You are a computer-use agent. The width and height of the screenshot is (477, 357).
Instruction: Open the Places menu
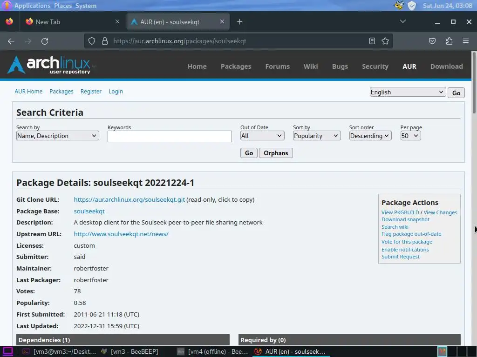pos(63,6)
